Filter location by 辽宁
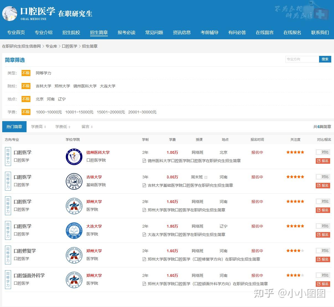This screenshot has height=307, width=334. [x=62, y=99]
